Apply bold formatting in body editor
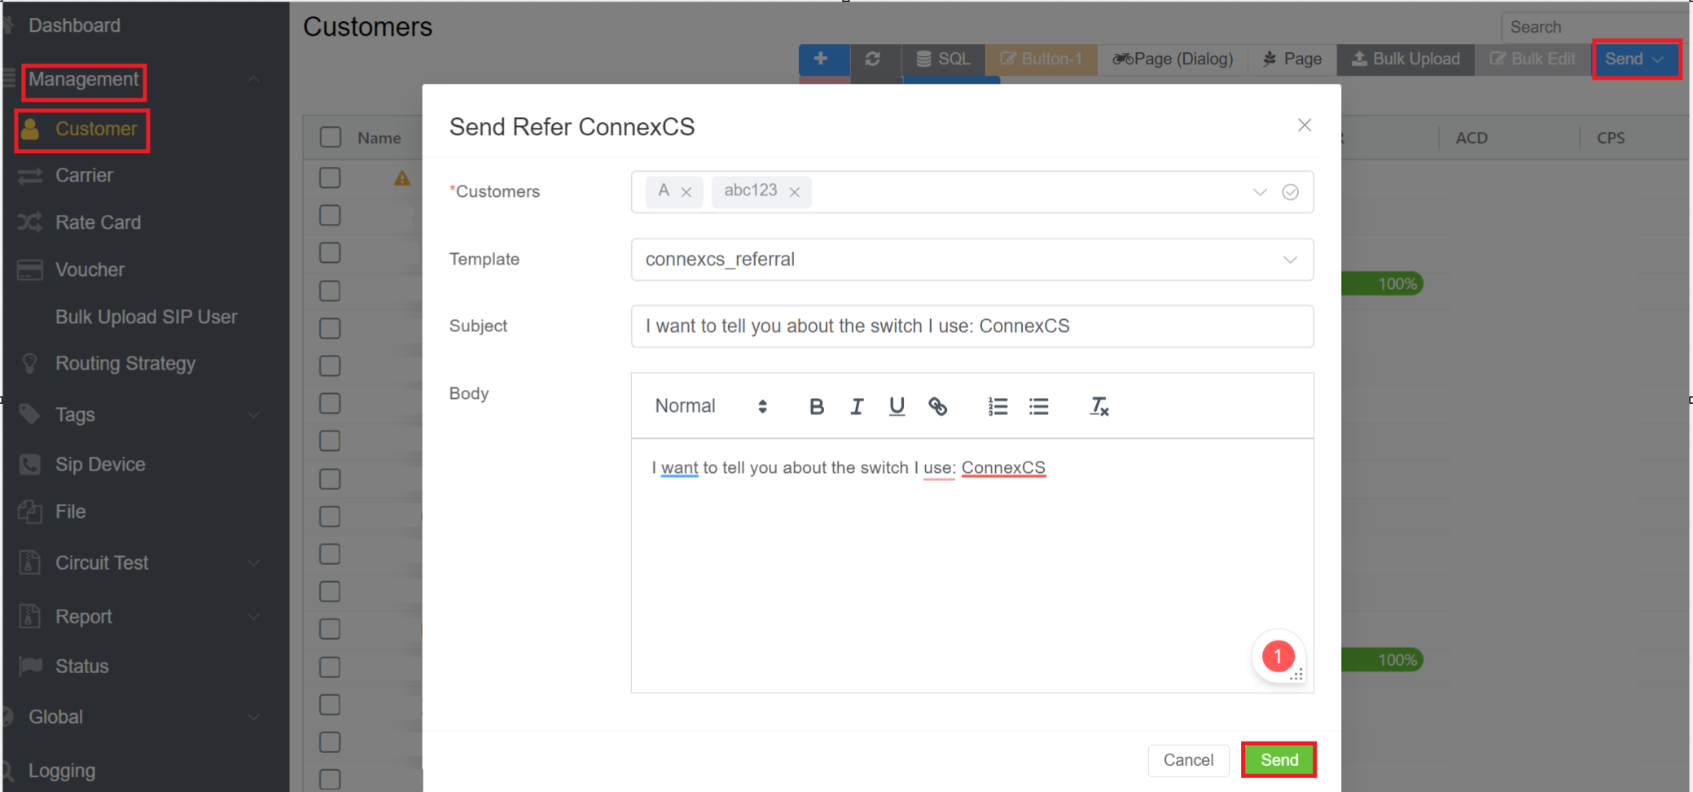 point(816,406)
